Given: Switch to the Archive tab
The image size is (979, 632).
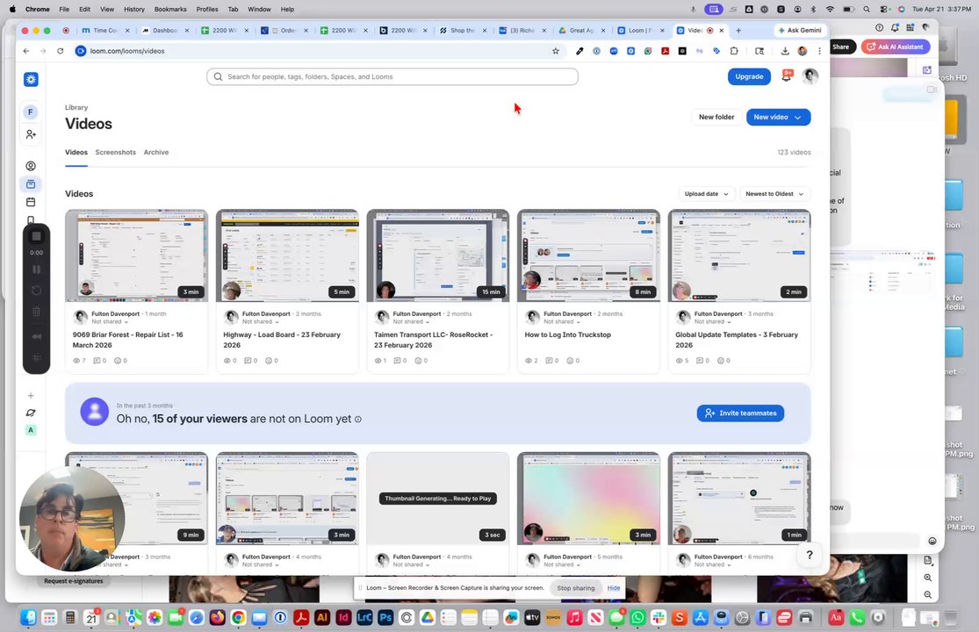Looking at the screenshot, I should click(x=156, y=152).
